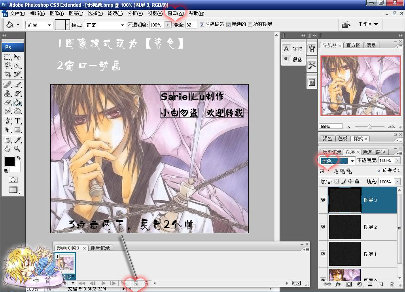Enable all layers (所有图层) checkbox
Viewport: 405px width, 292px height.
[x=250, y=24]
